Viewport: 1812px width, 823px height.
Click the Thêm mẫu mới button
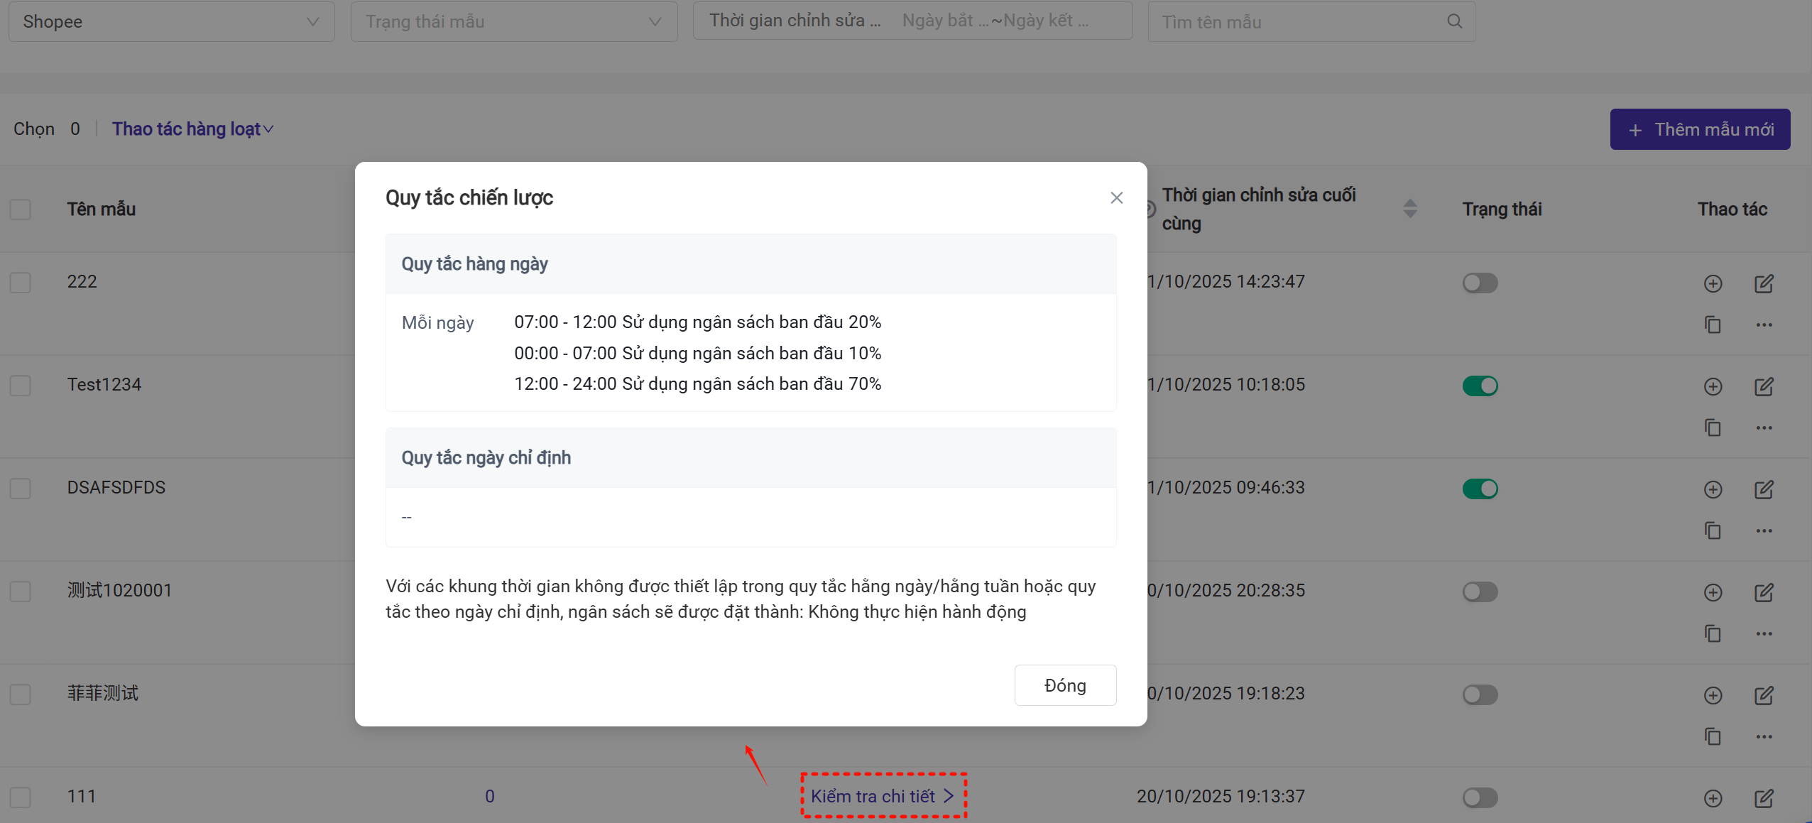tap(1700, 129)
